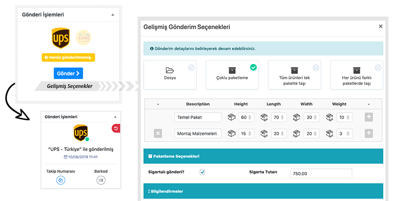The height and width of the screenshot is (201, 402).
Task: Click the Gönder button
Action: pos(68,73)
